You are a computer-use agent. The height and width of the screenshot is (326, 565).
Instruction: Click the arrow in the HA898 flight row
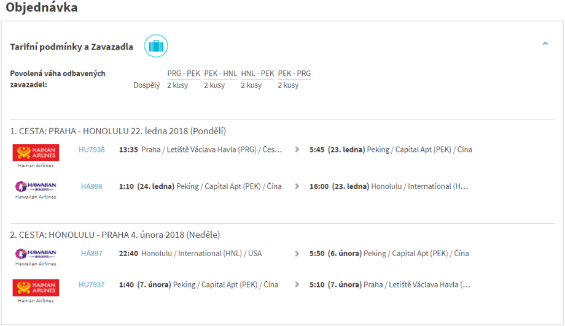tap(297, 186)
